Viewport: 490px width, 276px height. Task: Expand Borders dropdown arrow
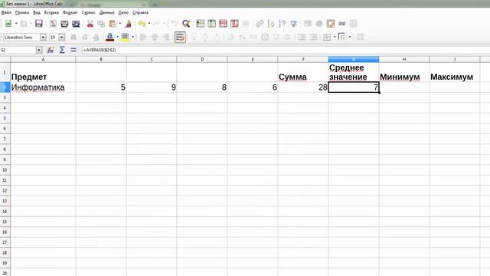click(335, 37)
